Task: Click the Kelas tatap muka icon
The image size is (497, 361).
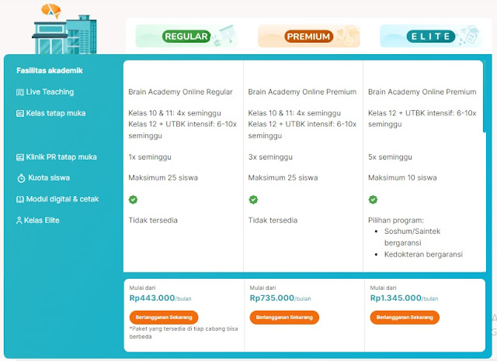Action: click(x=20, y=113)
